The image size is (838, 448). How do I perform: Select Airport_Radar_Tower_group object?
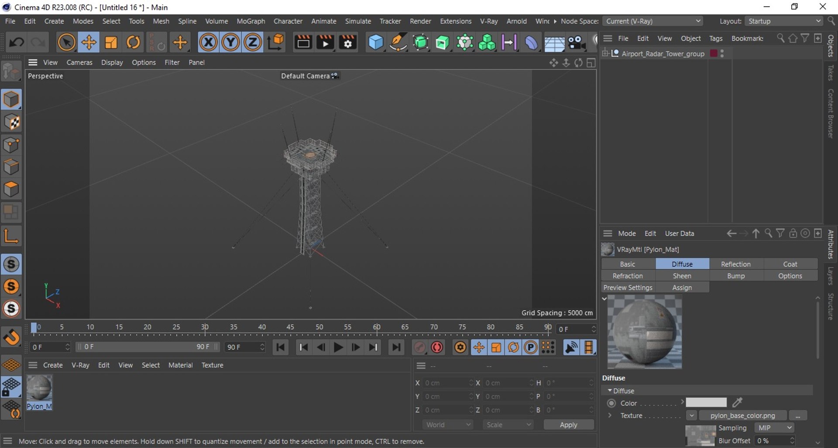(663, 54)
